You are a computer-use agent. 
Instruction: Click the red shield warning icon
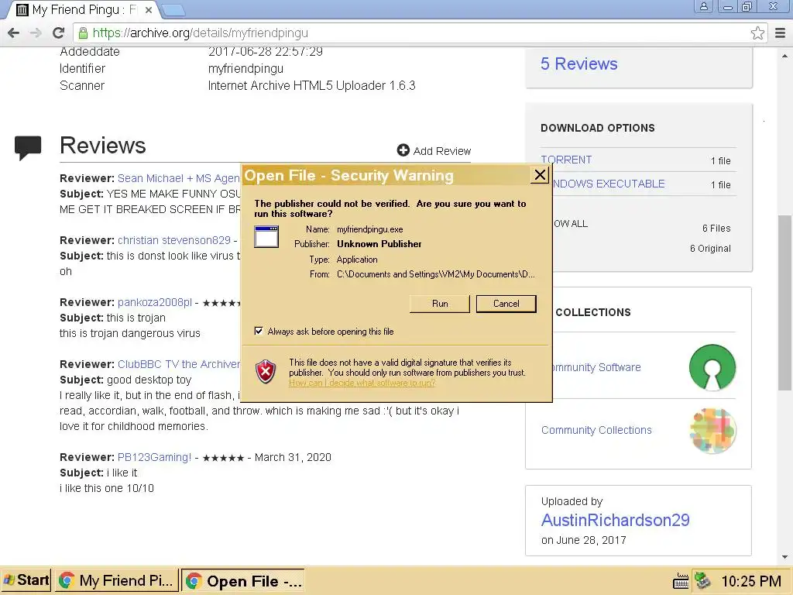tap(266, 372)
